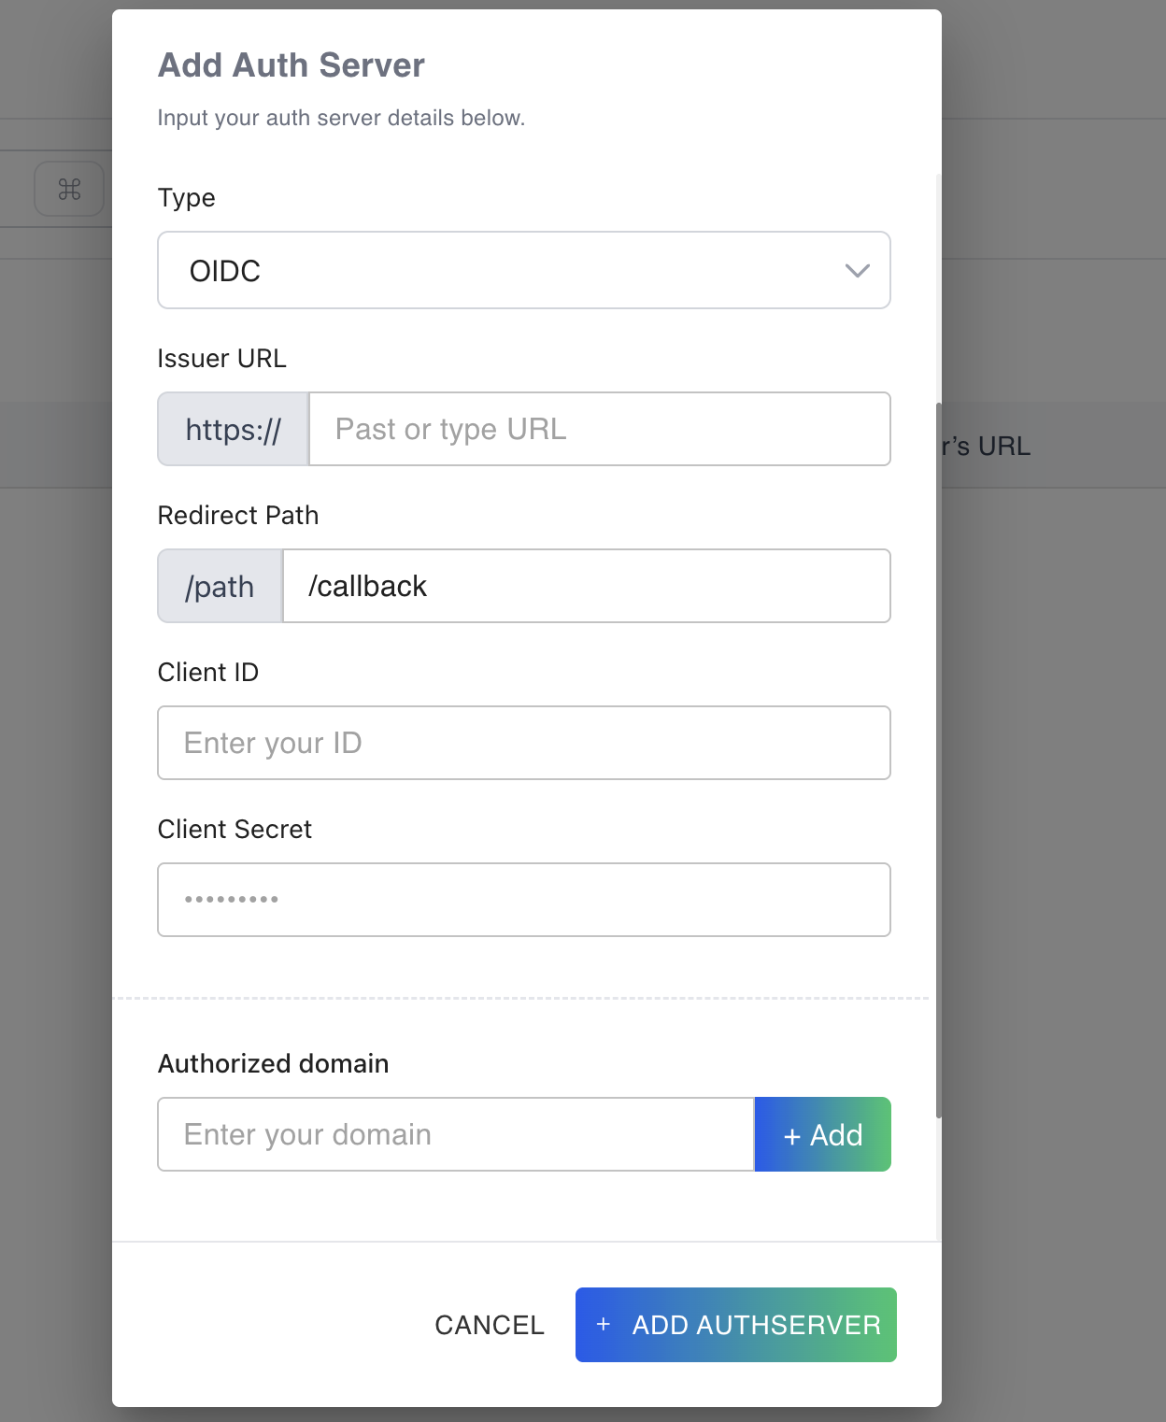This screenshot has width=1166, height=1422.
Task: Click the https:// prefix box
Action: click(234, 430)
